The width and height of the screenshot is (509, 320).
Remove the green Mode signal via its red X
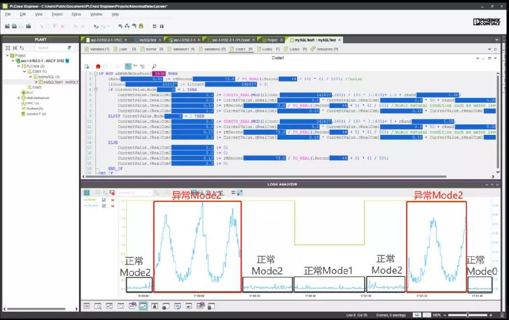pyautogui.click(x=113, y=200)
